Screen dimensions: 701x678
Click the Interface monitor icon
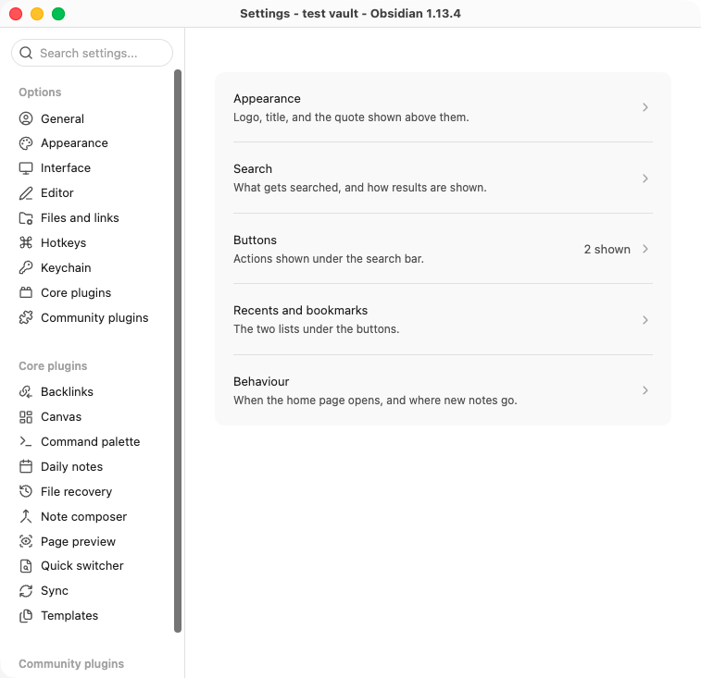coord(26,168)
